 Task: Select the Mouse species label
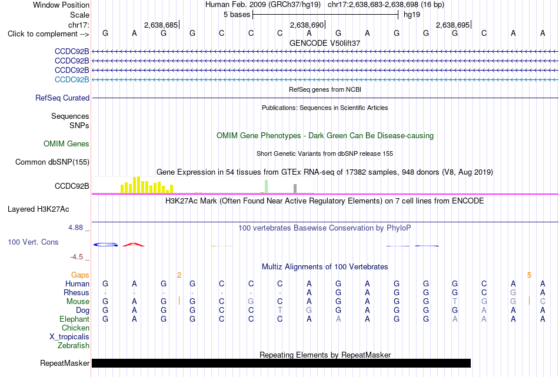click(78, 302)
